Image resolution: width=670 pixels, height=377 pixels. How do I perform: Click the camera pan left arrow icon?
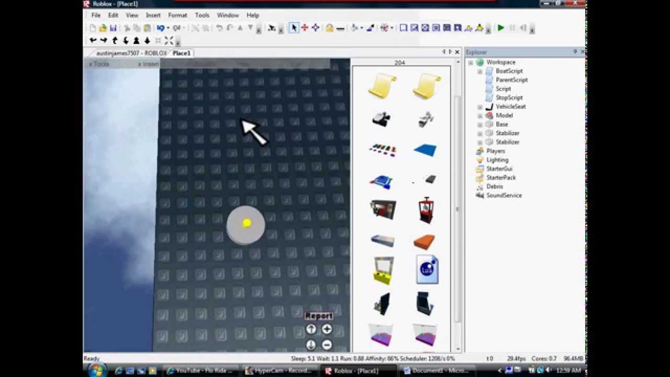coord(93,40)
